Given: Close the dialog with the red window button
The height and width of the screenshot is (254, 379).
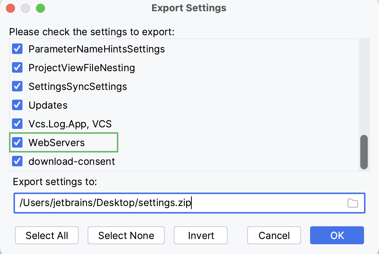Looking at the screenshot, I should coord(10,8).
